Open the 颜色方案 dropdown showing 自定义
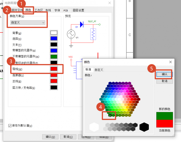 coord(28,23)
